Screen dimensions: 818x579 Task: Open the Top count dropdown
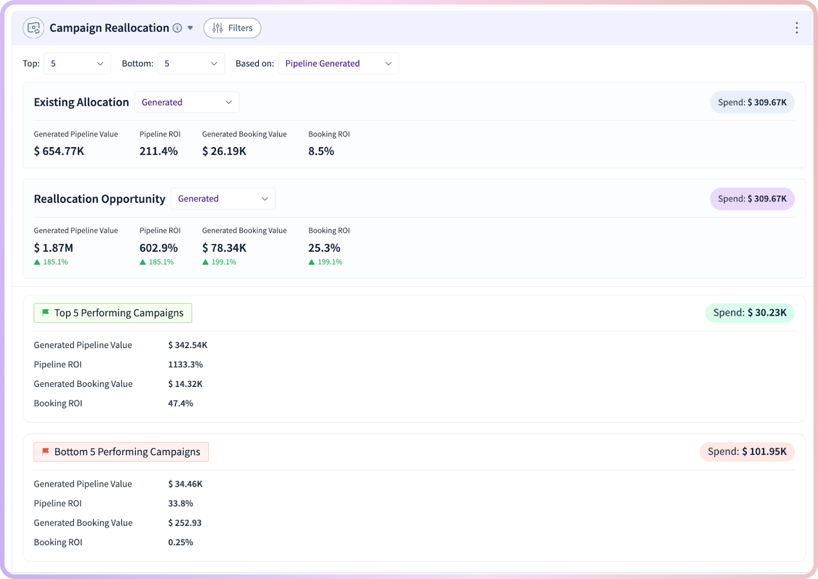77,63
